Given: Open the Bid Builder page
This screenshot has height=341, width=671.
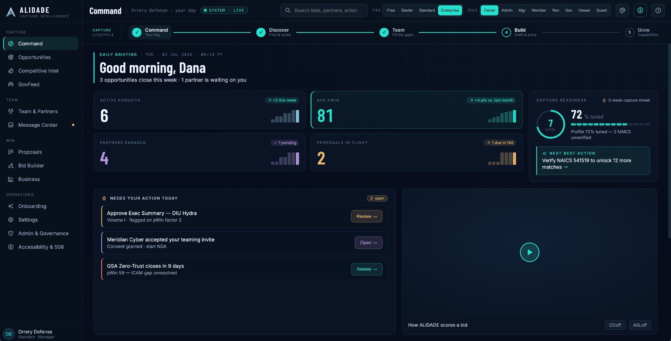Looking at the screenshot, I should 40,166.
